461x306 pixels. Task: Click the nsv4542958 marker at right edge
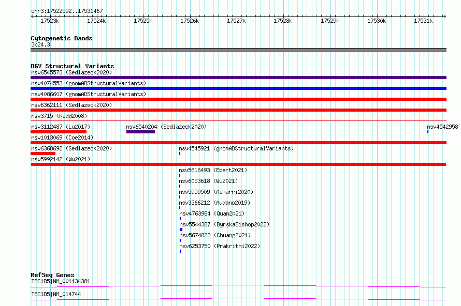pyautogui.click(x=428, y=132)
